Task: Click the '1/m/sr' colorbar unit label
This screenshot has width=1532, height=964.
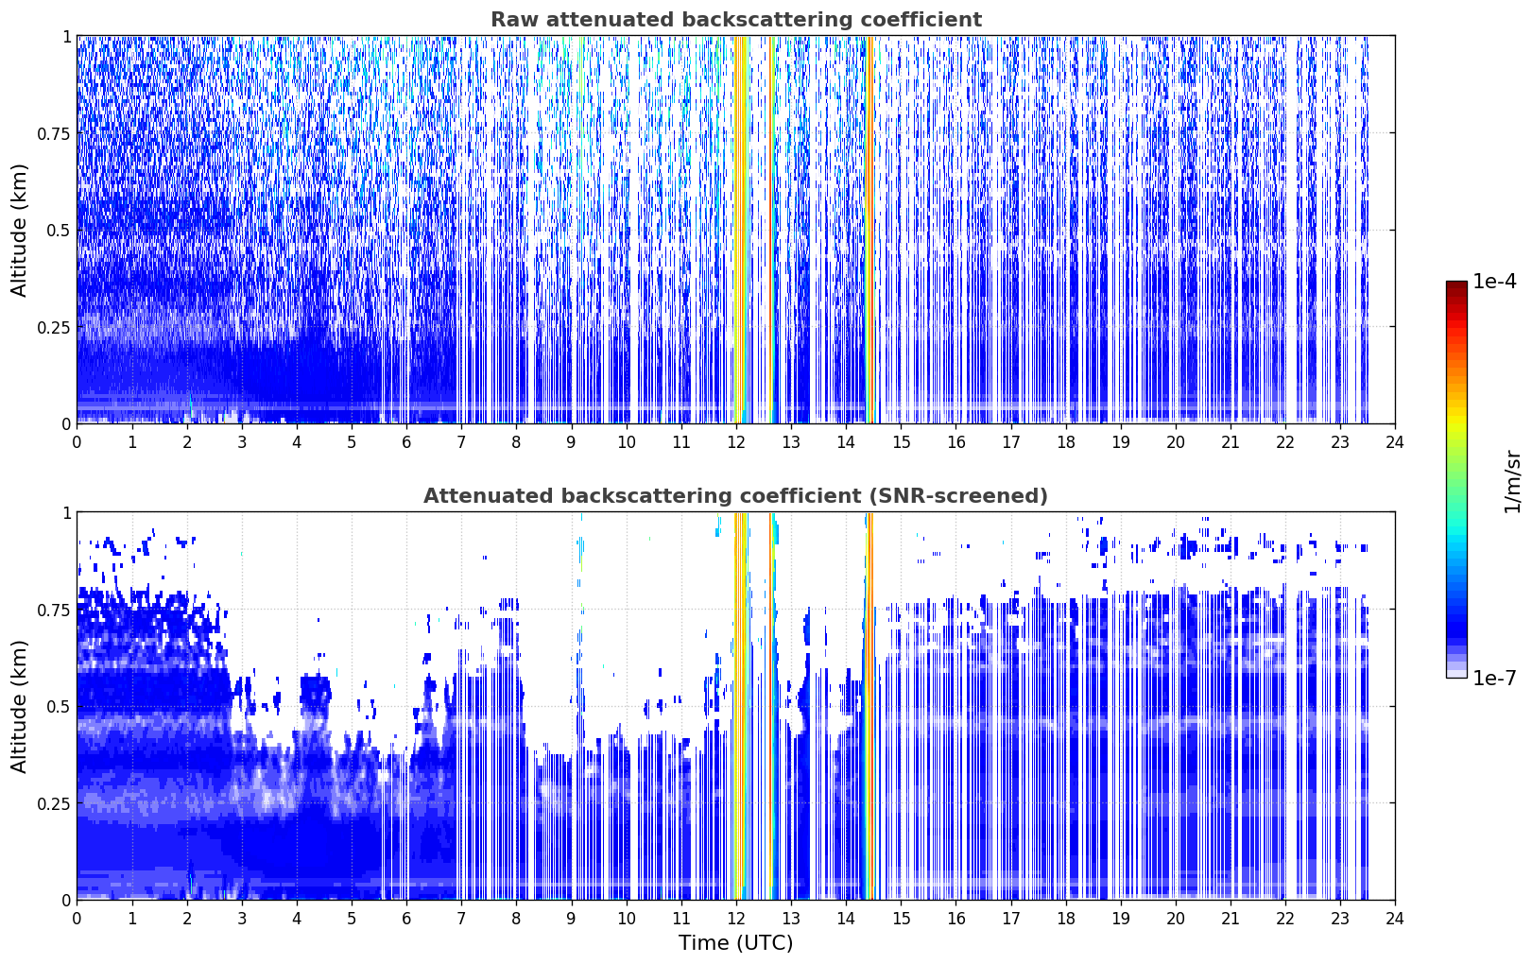Action: 1512,481
